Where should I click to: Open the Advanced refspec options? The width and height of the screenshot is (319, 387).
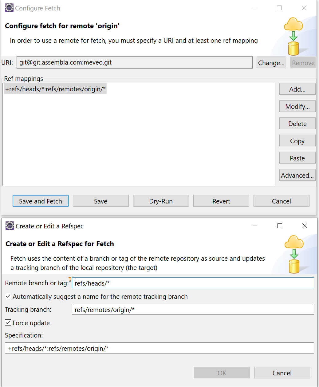297,175
